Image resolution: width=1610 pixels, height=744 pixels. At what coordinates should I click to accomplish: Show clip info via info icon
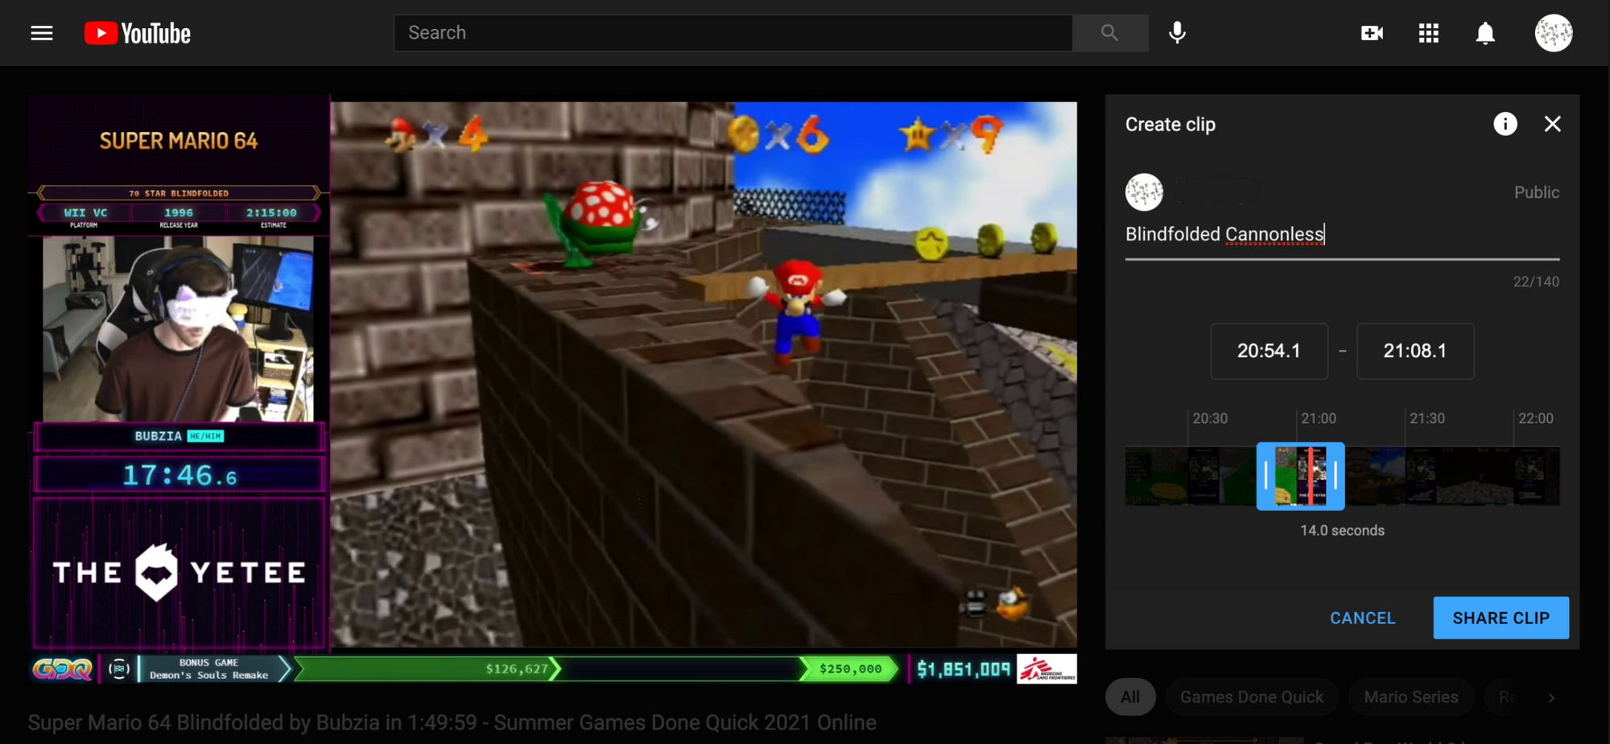click(1505, 124)
